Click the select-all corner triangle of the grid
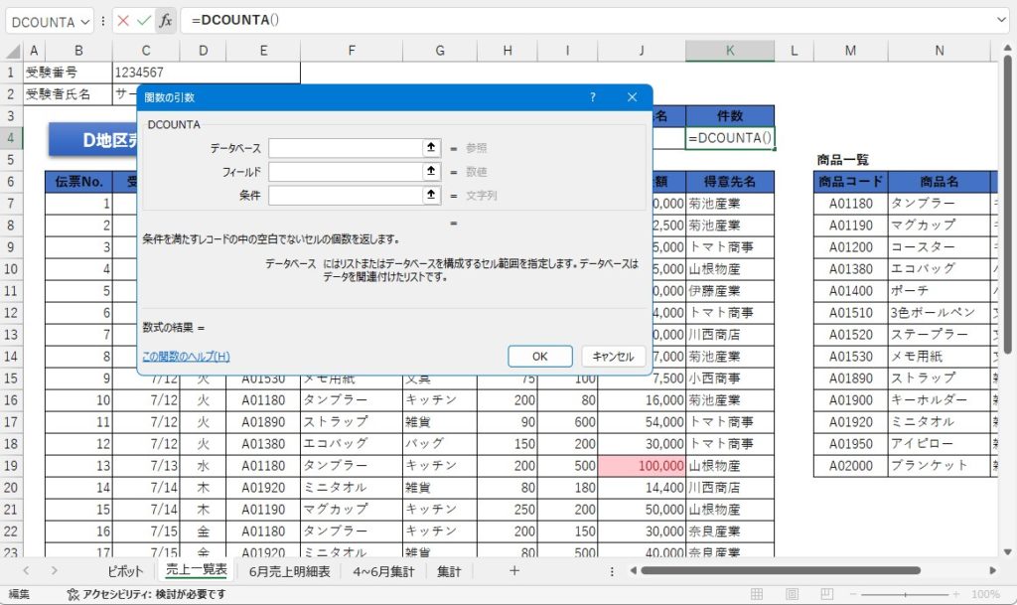 click(x=12, y=51)
